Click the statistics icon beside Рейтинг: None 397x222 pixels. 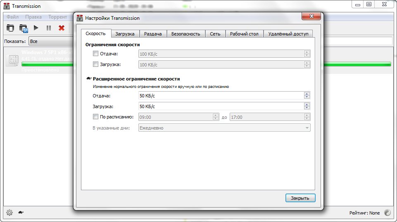(x=387, y=213)
